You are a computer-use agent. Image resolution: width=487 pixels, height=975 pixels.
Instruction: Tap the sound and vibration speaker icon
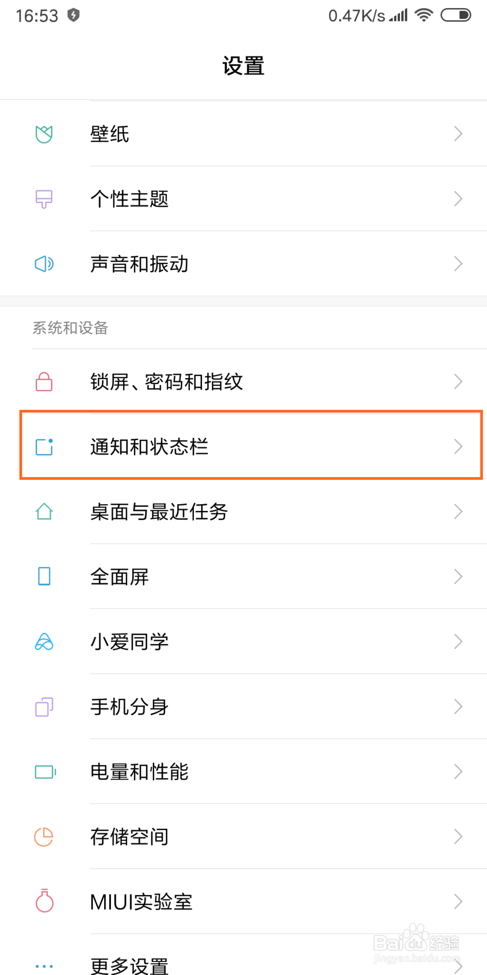[44, 264]
